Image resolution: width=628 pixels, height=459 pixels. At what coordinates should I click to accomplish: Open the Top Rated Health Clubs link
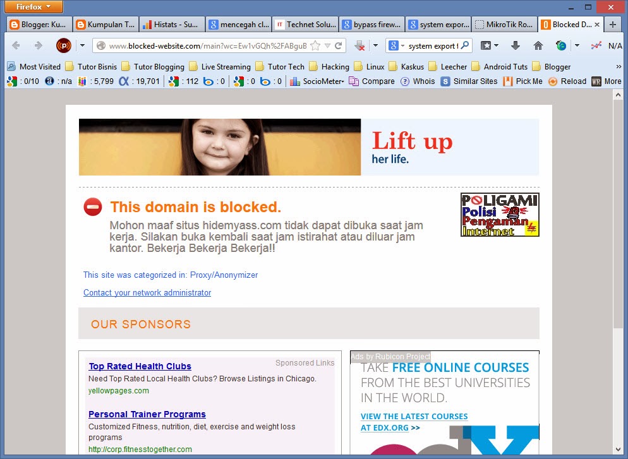pyautogui.click(x=140, y=366)
